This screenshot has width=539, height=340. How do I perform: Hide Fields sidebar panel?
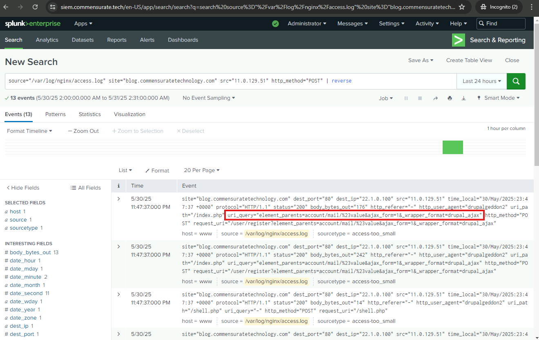pos(23,188)
